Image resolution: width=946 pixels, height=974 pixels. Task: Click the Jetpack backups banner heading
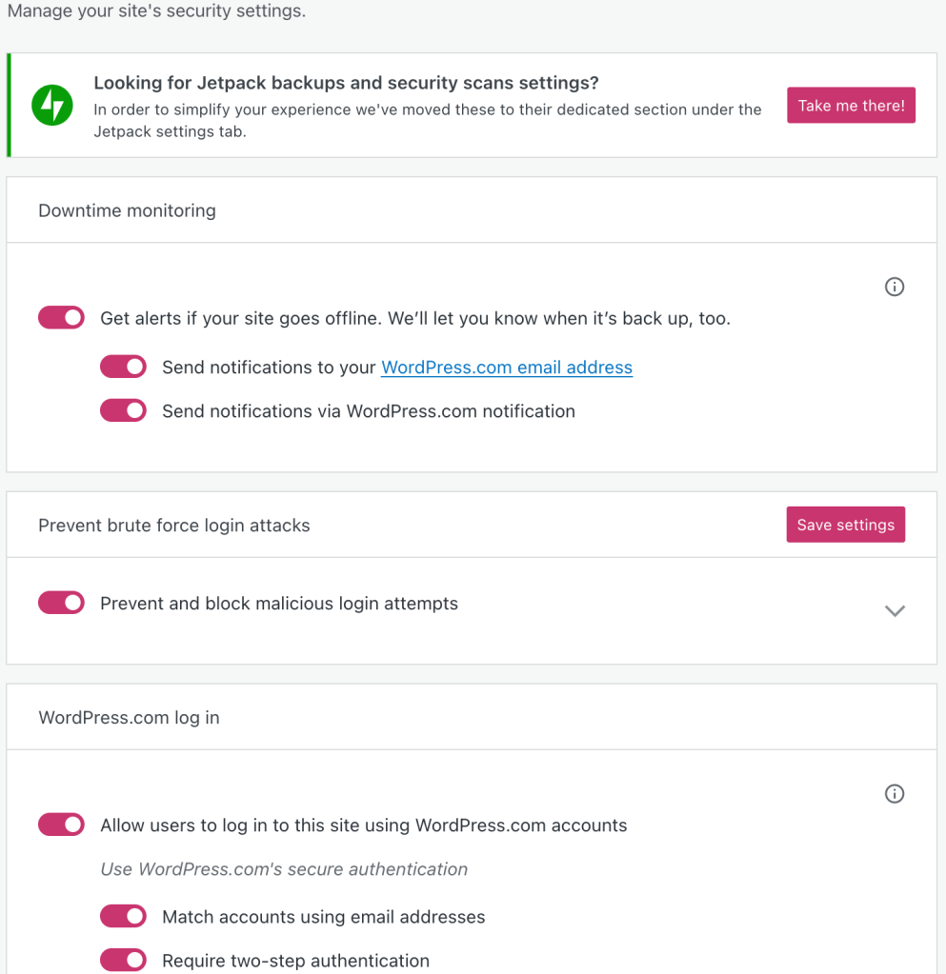pyautogui.click(x=346, y=84)
